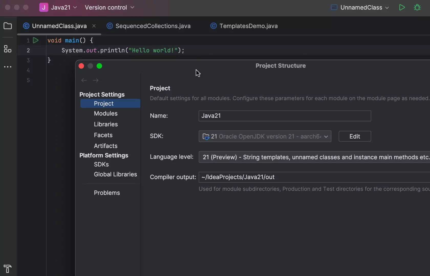
Task: Start debugging with the bug icon
Action: pos(417,7)
